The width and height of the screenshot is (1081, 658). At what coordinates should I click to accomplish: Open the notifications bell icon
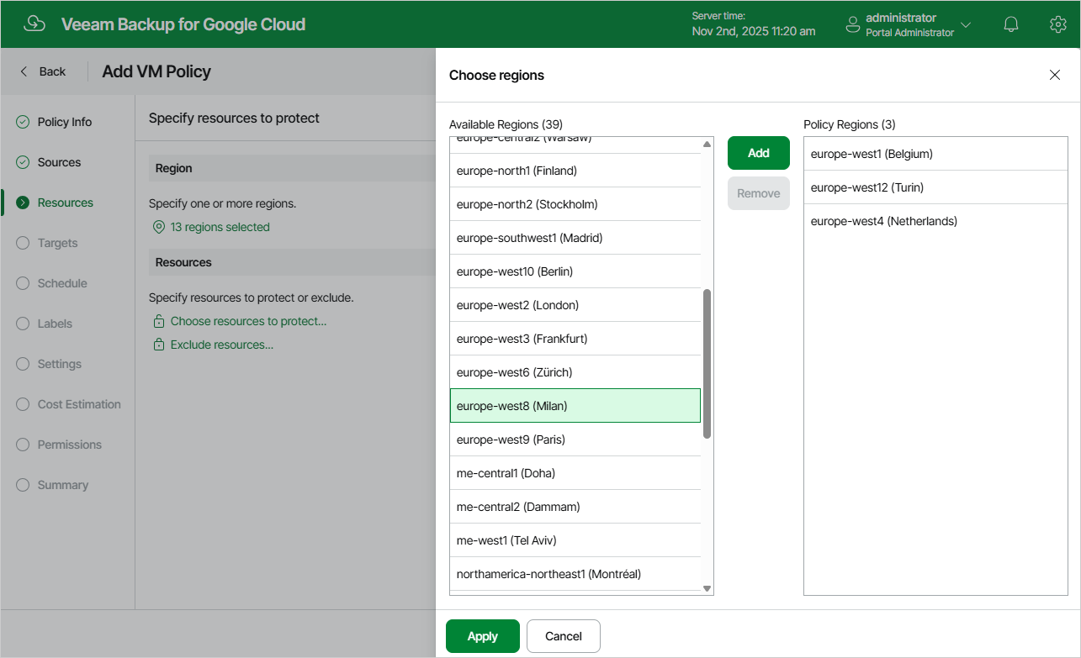(x=1011, y=24)
